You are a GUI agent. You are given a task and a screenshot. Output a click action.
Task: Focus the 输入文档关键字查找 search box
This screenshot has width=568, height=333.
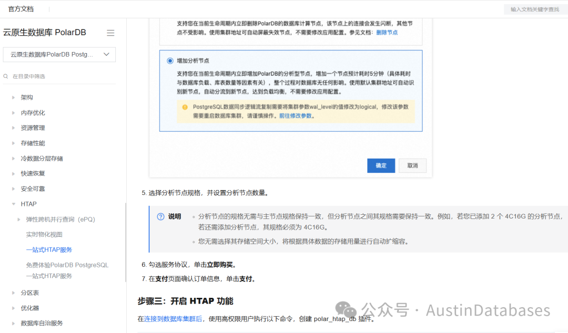[535, 9]
